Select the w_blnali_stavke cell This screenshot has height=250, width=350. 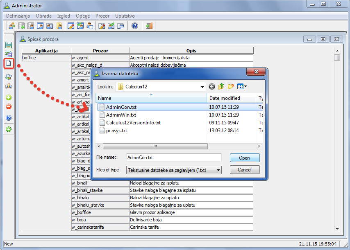click(100, 190)
